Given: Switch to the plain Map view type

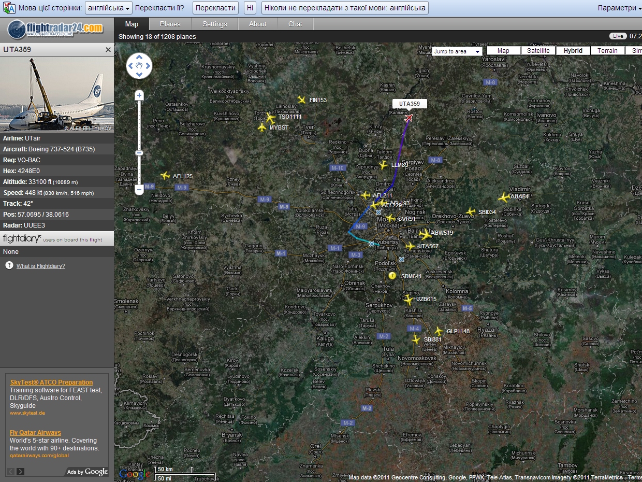Looking at the screenshot, I should [503, 51].
